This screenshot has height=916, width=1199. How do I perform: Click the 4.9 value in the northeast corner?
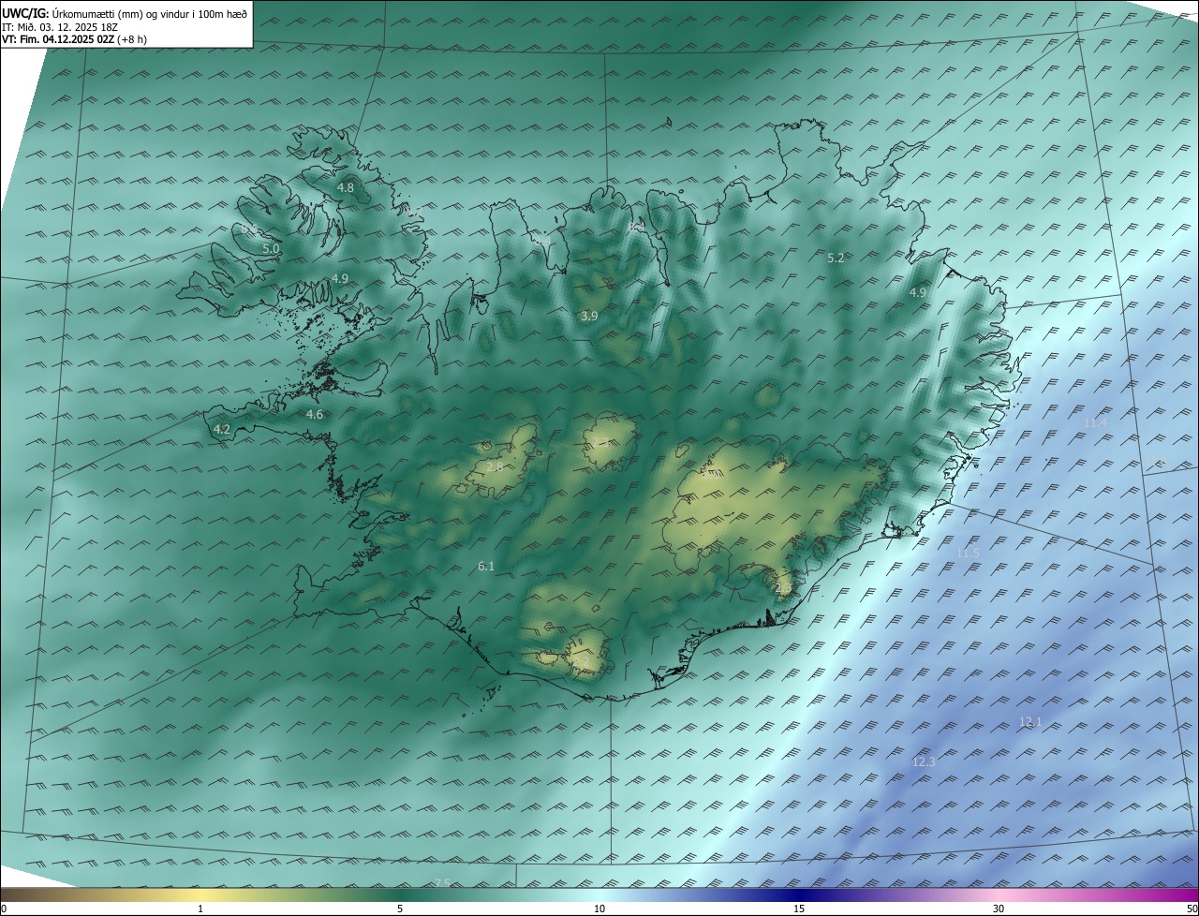(918, 293)
